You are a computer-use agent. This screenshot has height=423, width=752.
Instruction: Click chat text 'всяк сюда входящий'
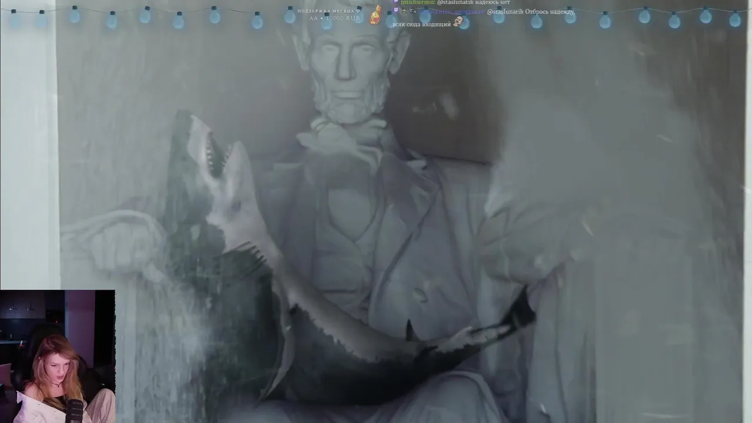coord(422,24)
